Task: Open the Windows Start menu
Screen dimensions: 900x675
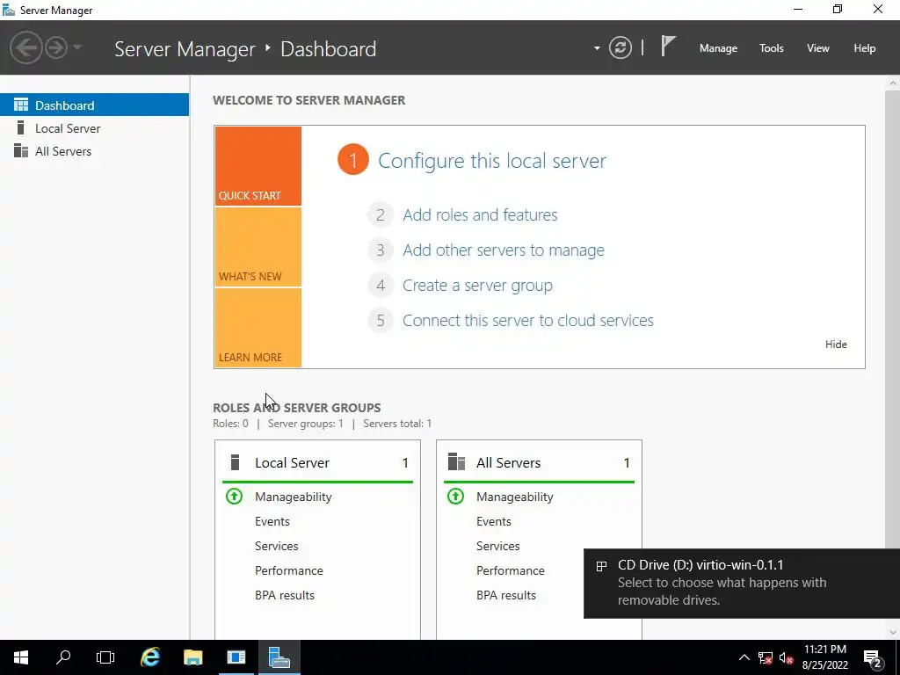Action: (x=21, y=657)
